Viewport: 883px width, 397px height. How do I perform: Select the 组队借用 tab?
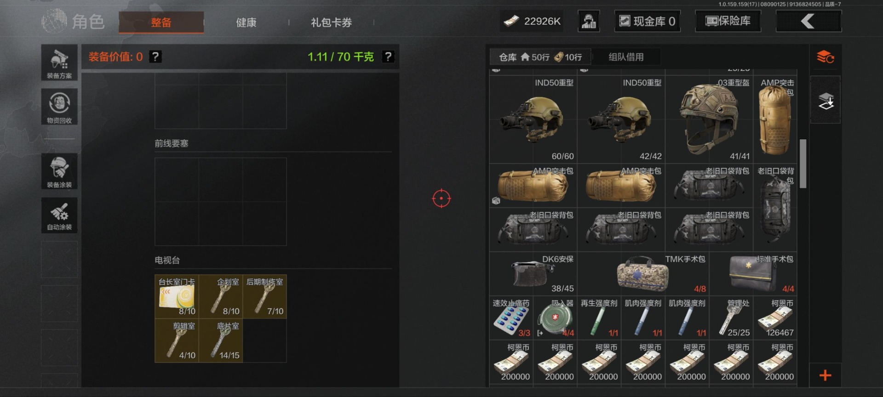coord(626,57)
